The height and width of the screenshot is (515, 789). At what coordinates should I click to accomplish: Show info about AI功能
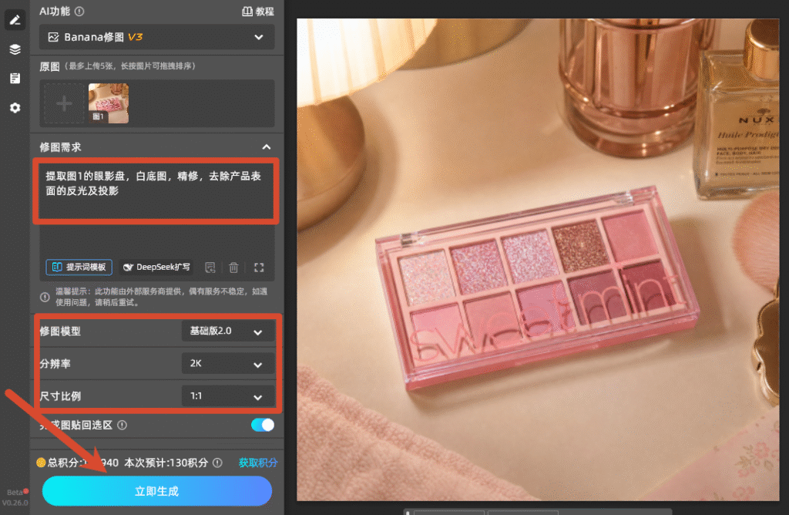point(79,11)
